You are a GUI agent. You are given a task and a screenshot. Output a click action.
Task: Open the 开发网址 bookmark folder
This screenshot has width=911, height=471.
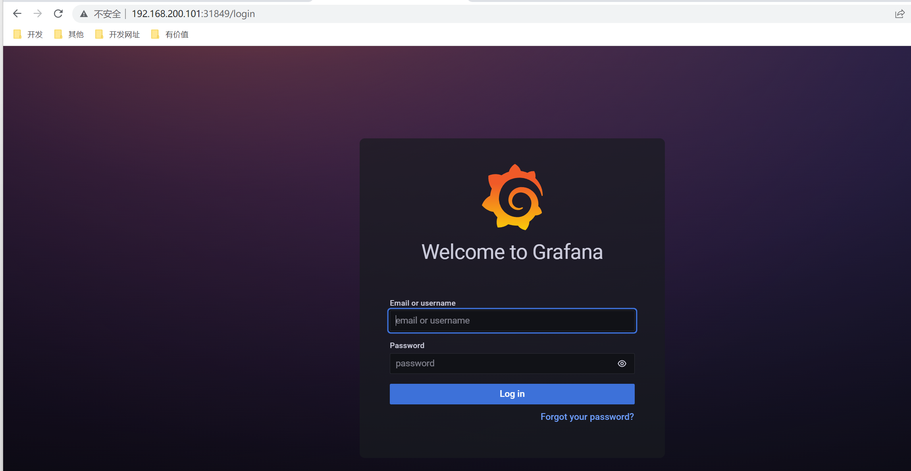[117, 34]
